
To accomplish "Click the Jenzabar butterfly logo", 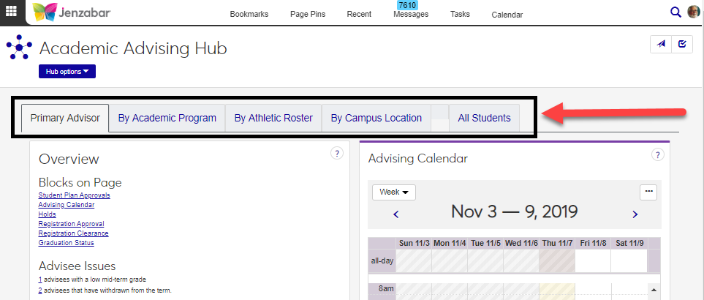I will pyautogui.click(x=47, y=12).
